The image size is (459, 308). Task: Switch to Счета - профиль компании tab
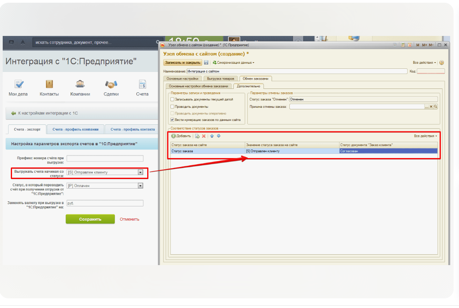tap(75, 129)
